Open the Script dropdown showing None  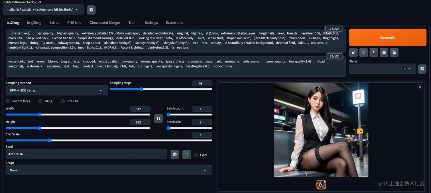(x=109, y=170)
